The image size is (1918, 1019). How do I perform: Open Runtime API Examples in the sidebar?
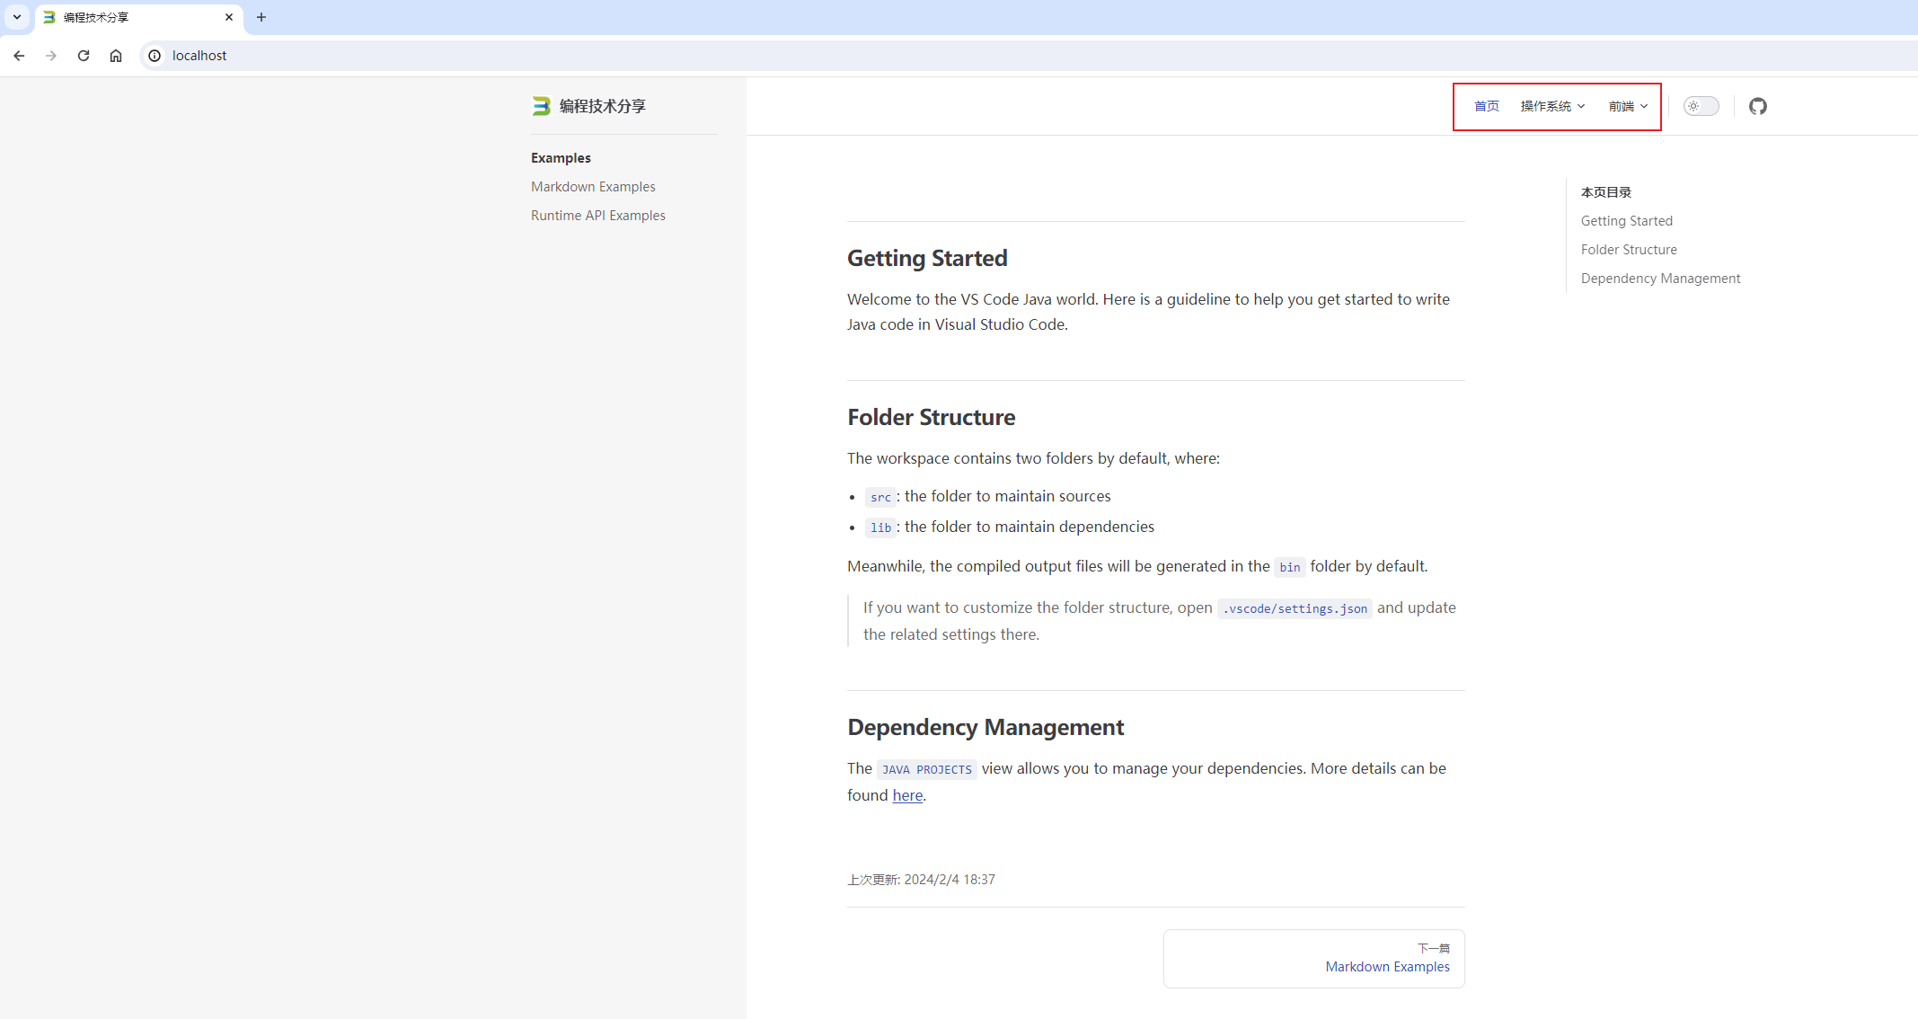tap(597, 216)
